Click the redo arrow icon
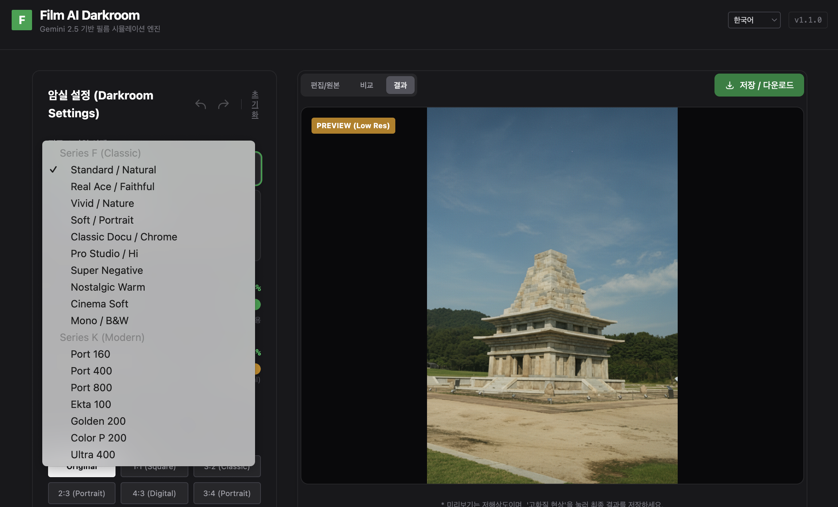838x507 pixels. (x=223, y=104)
